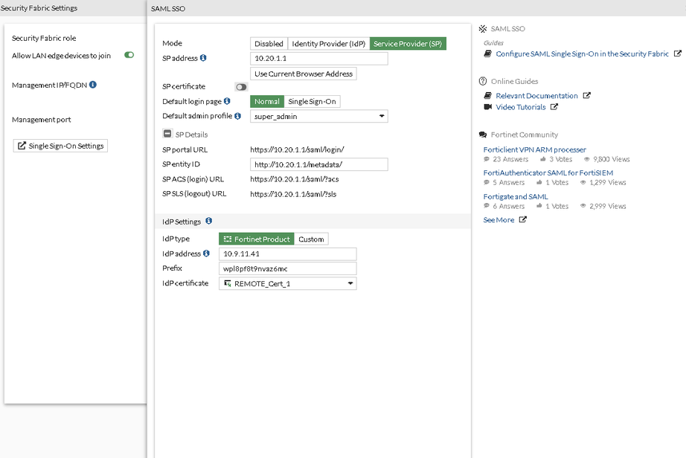Open the Default admin profile dropdown
Screen dimensions: 686x458
pyautogui.click(x=318, y=117)
